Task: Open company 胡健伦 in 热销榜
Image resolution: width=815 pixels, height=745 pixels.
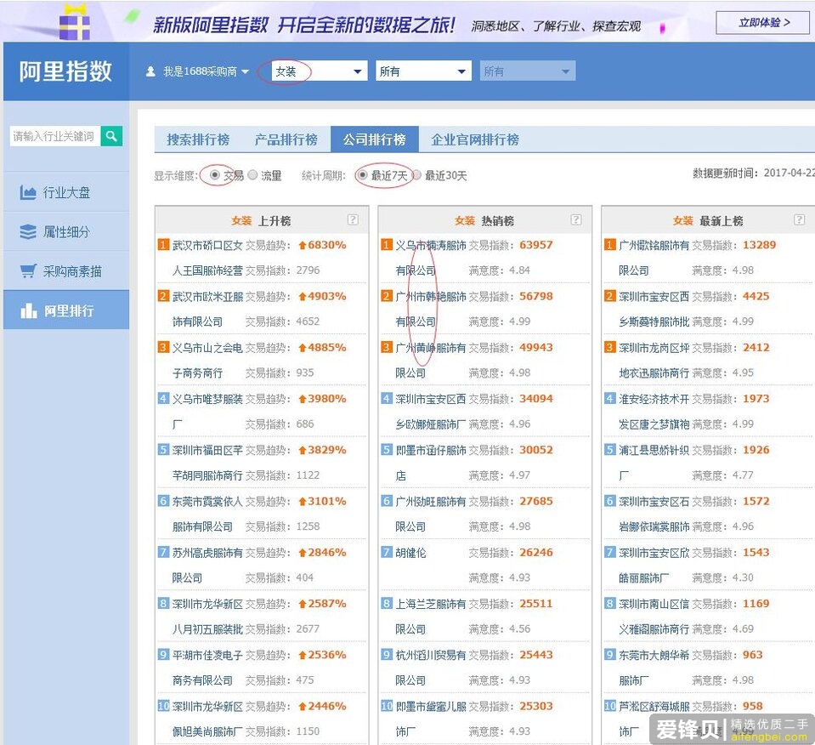Action: pos(410,553)
